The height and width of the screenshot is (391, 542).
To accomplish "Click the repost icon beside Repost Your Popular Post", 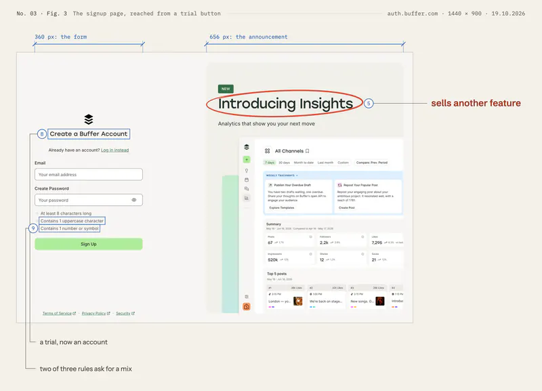I will pyautogui.click(x=339, y=185).
